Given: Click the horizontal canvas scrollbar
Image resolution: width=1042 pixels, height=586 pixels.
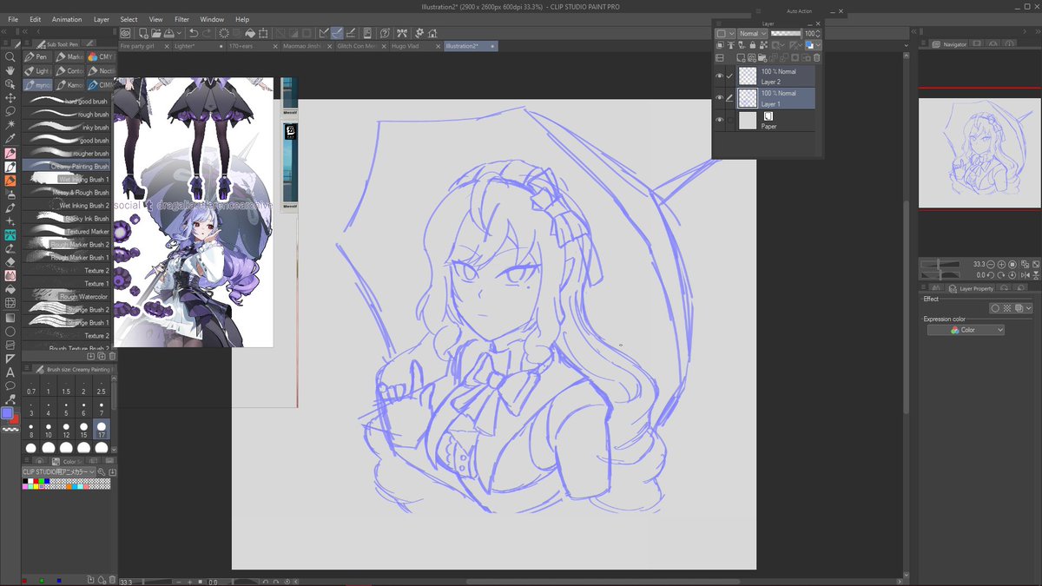Looking at the screenshot, I should click(603, 582).
